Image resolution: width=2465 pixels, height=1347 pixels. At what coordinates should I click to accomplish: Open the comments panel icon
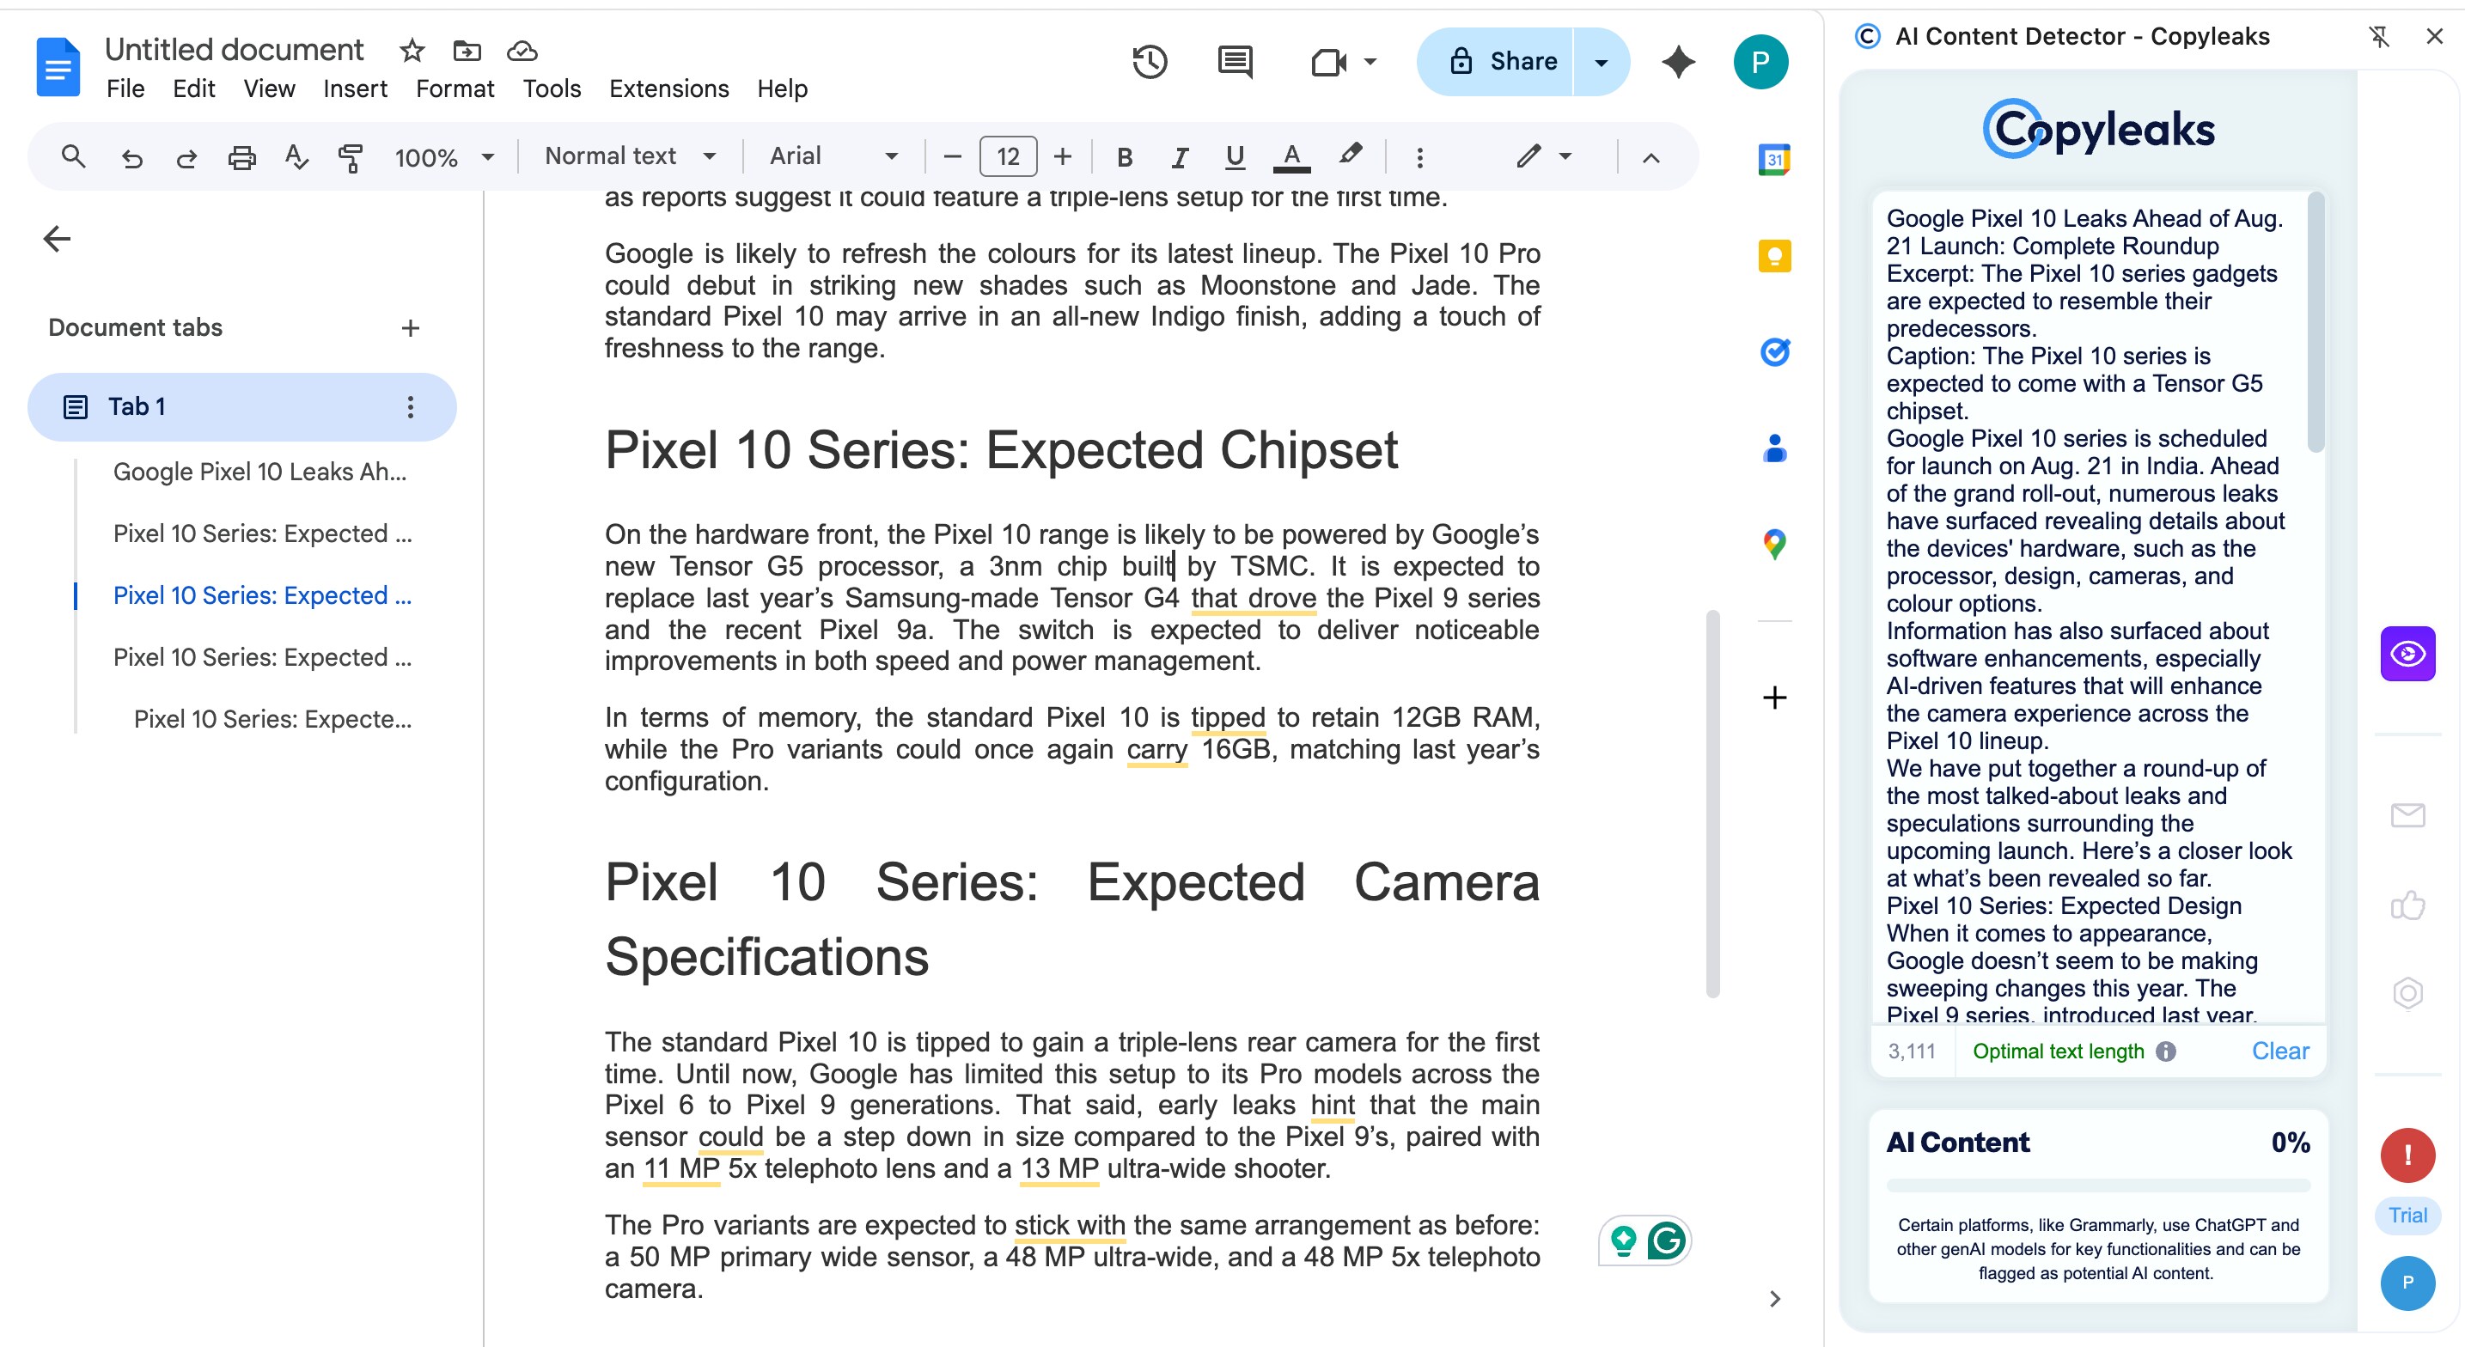coord(1235,62)
